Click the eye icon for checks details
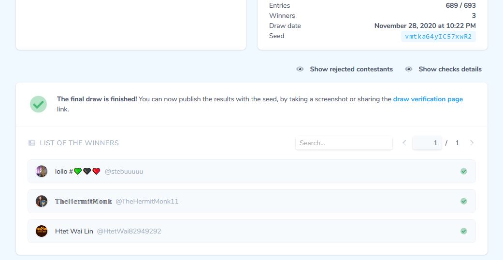Screen dimensions: 503x260 [x=408, y=69]
